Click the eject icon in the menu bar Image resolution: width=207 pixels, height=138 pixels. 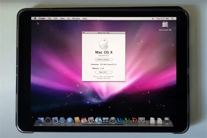pyautogui.click(x=153, y=19)
